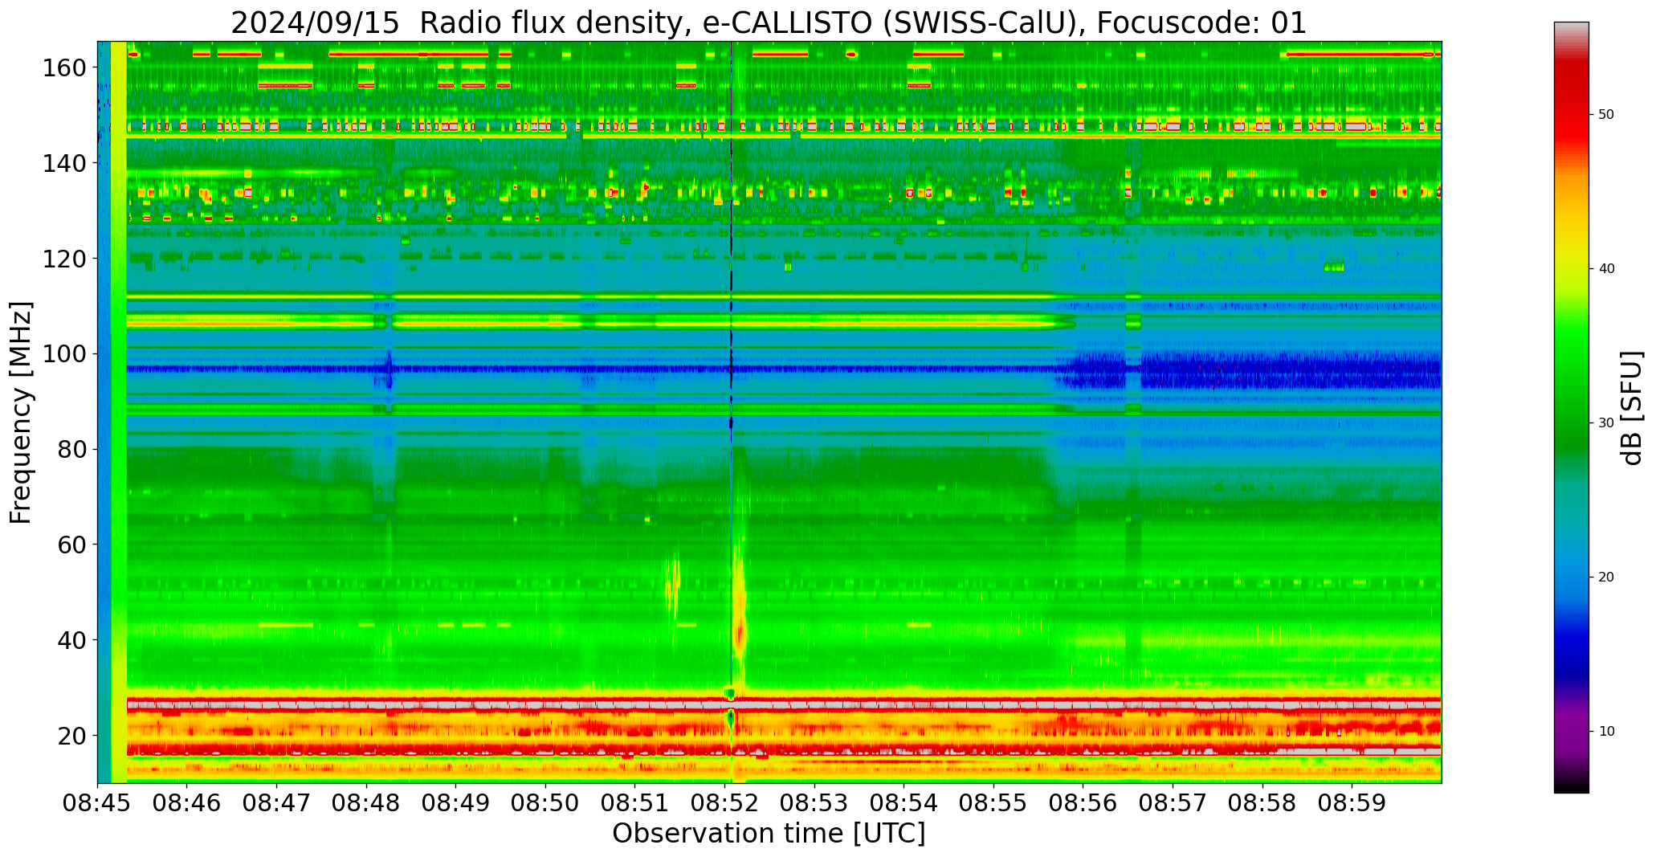Image resolution: width=1656 pixels, height=857 pixels.
Task: Click the 08:58 time tick label
Action: 1262,804
